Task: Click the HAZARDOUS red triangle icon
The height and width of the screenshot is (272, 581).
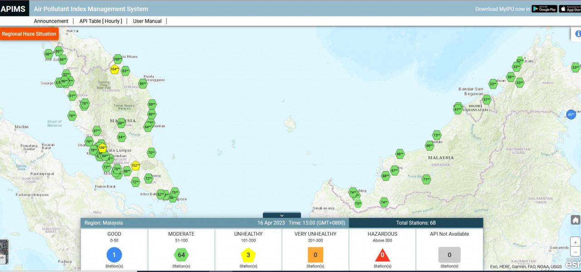Action: [383, 255]
